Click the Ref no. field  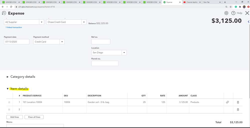(x=101, y=42)
